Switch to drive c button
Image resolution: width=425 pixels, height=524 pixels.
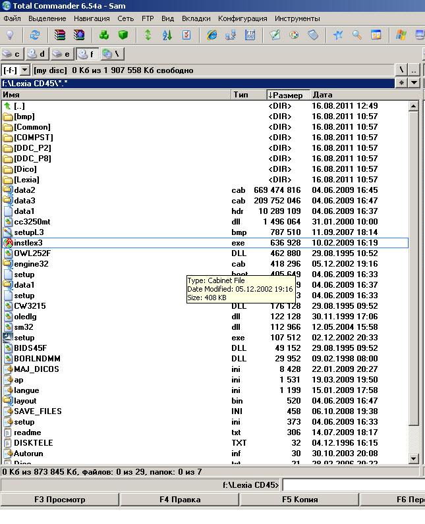pyautogui.click(x=11, y=54)
